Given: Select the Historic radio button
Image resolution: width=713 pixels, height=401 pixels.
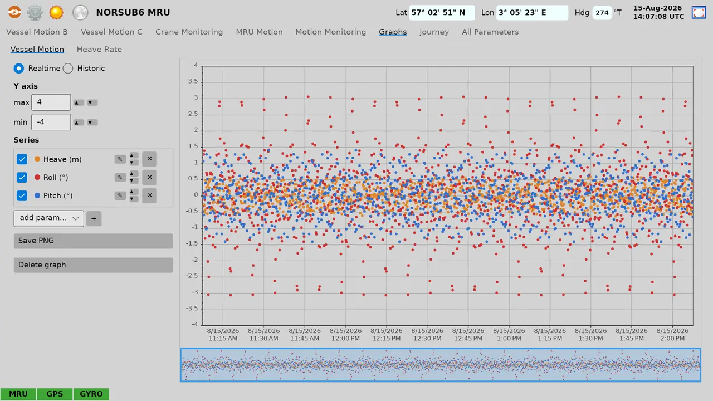Looking at the screenshot, I should [68, 69].
